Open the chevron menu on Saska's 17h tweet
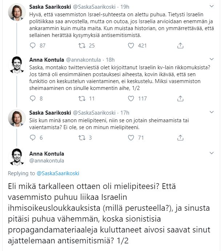Image resolution: width=222 pixels, height=251 pixels. tap(212, 112)
